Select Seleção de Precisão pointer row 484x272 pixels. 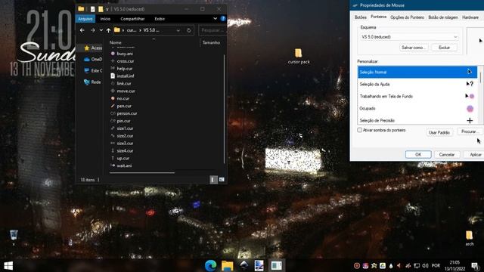(417, 120)
